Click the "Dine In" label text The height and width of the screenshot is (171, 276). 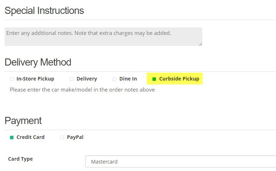coord(128,79)
